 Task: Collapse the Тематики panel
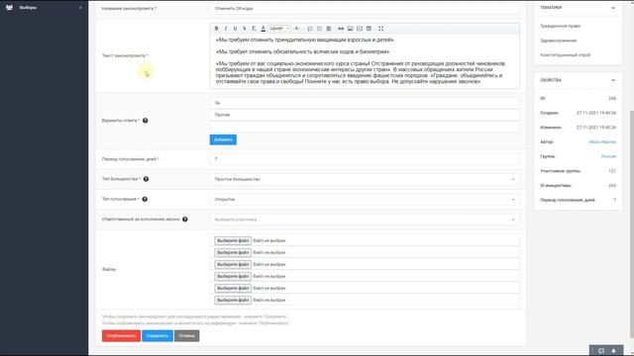[x=613, y=8]
